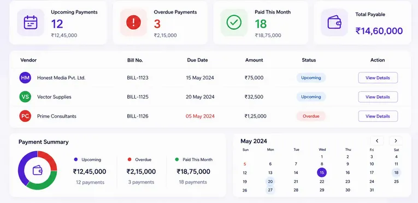Go to next month in calendar
The image size is (418, 203).
(396, 140)
